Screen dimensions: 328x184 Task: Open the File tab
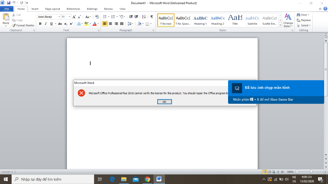[7, 9]
